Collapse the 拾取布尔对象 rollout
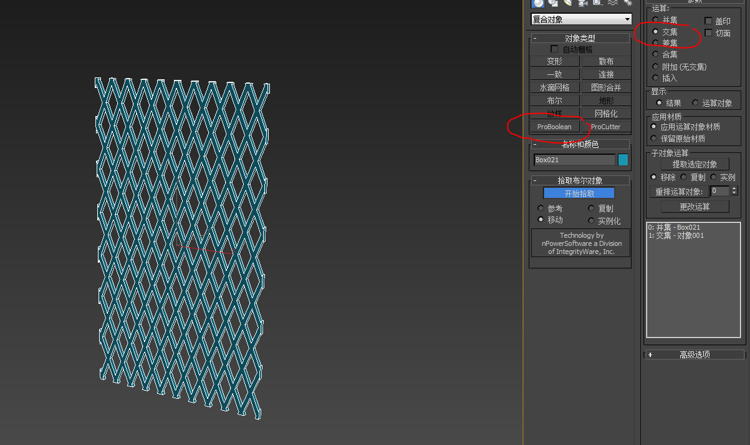 [580, 180]
